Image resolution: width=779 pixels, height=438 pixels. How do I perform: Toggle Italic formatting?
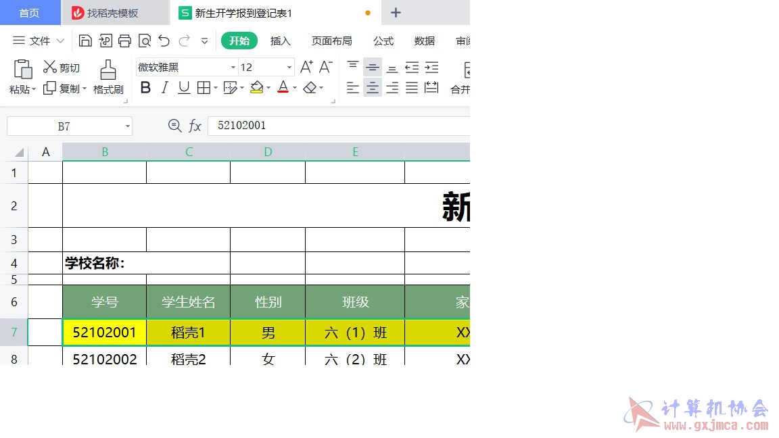pyautogui.click(x=164, y=88)
